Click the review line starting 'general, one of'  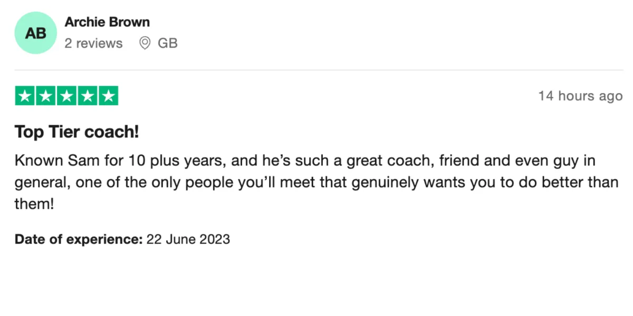[316, 182]
